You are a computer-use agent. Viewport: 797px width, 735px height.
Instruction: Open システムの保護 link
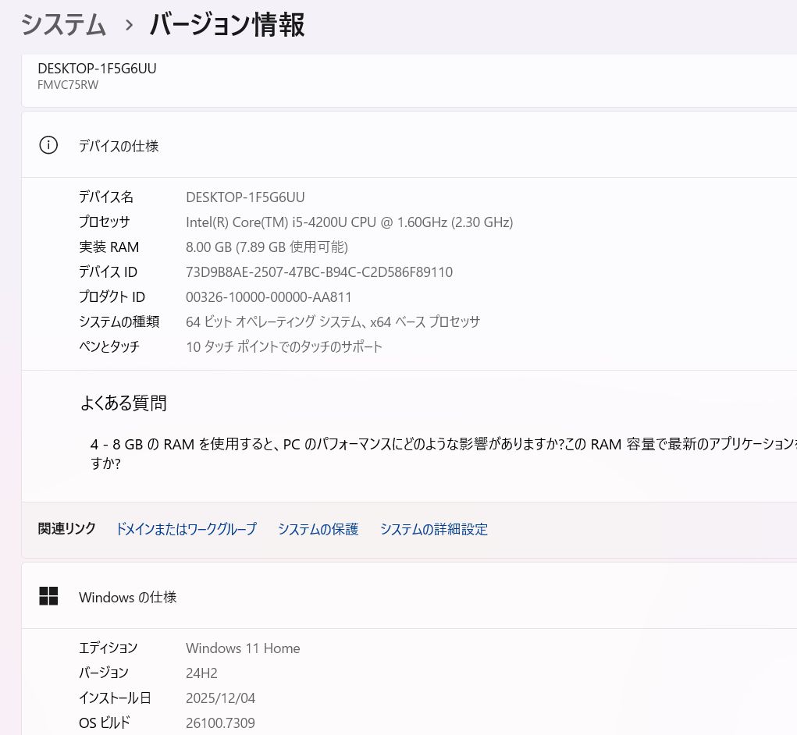pos(318,529)
